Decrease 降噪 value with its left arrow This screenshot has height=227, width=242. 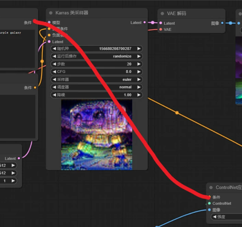[x=54, y=95]
